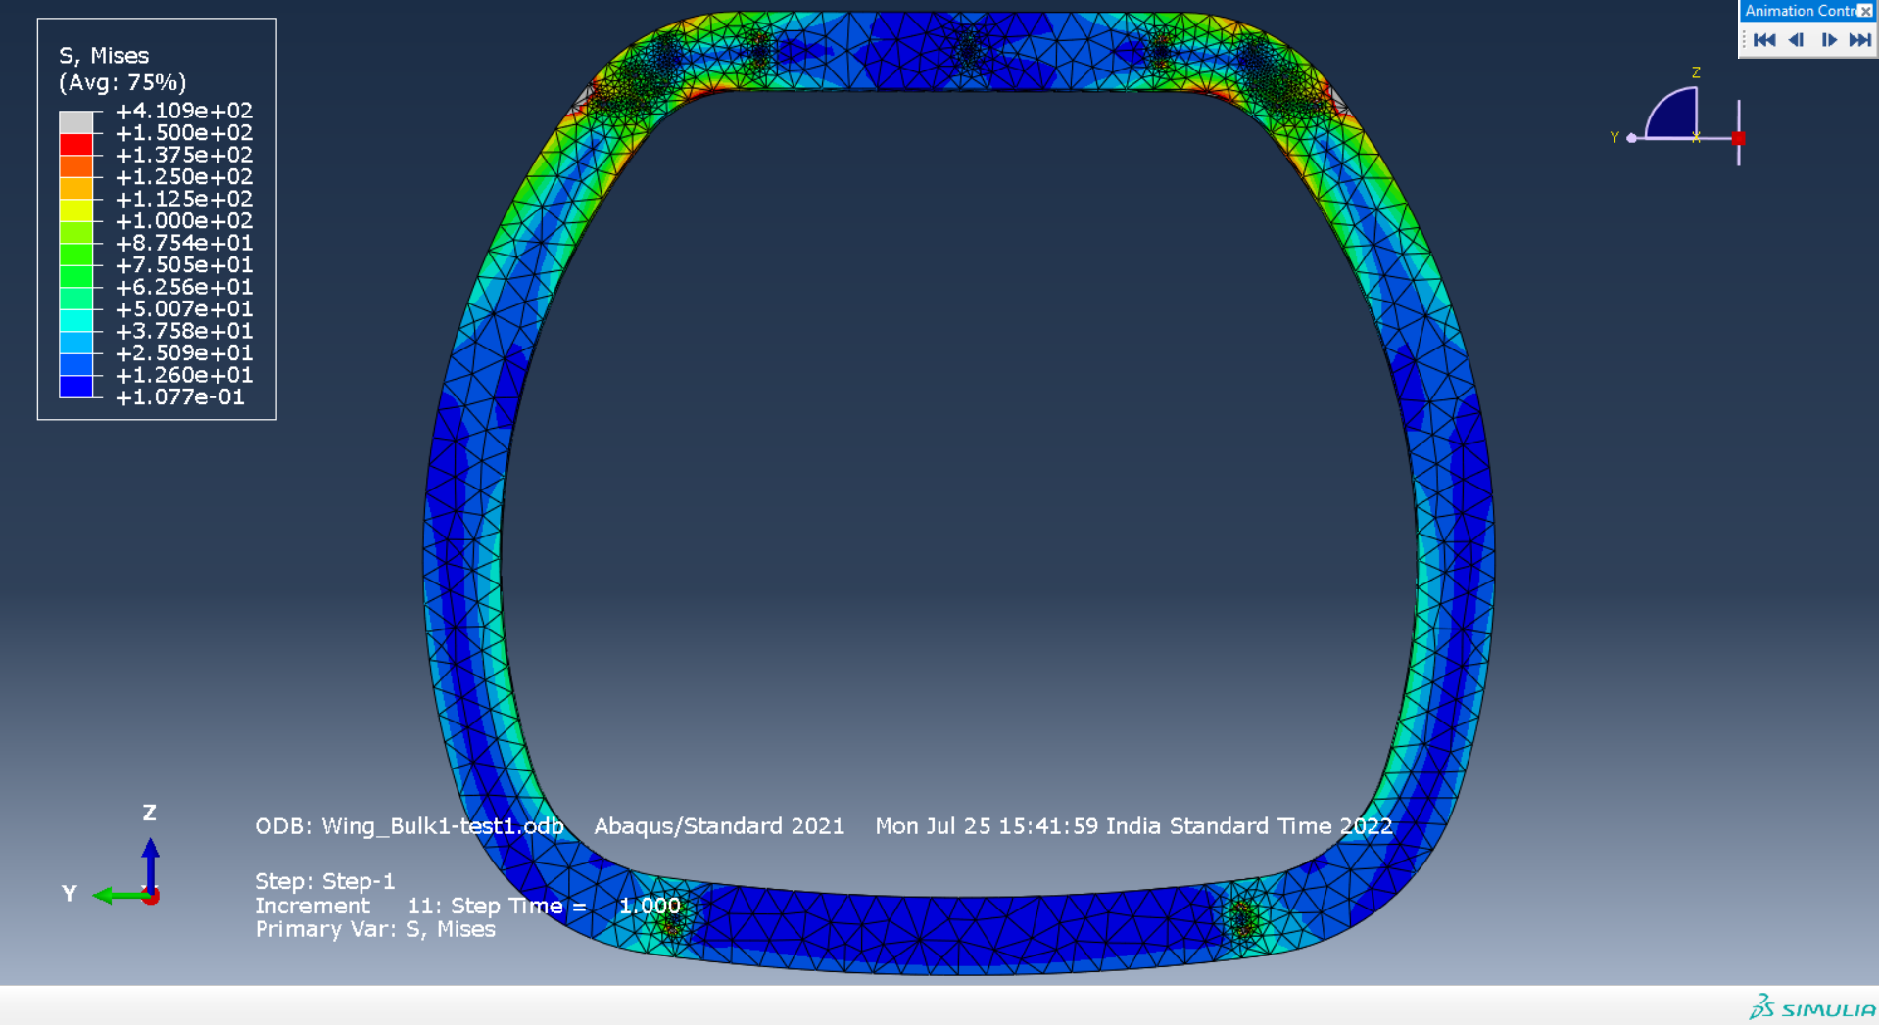Click the S, Mises legend title
Viewport: 1879px width, 1025px height.
tap(104, 56)
